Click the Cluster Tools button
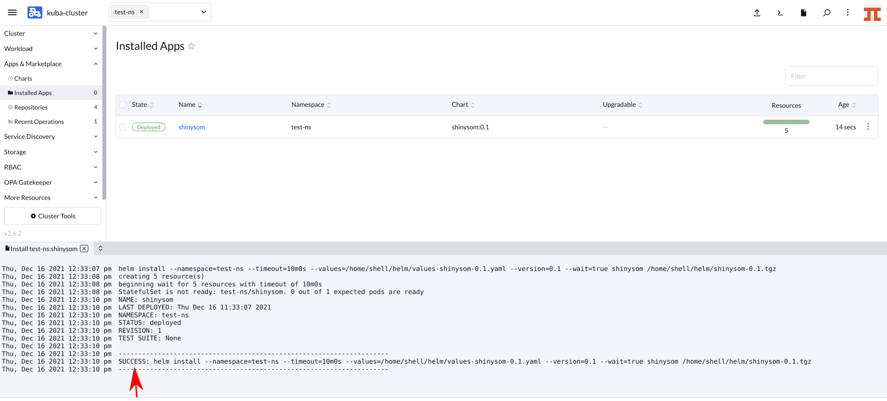The width and height of the screenshot is (887, 401). click(53, 216)
